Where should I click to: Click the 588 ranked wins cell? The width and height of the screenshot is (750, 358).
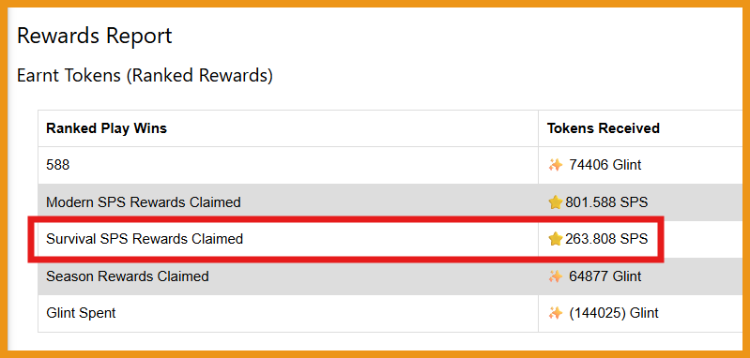pyautogui.click(x=58, y=165)
